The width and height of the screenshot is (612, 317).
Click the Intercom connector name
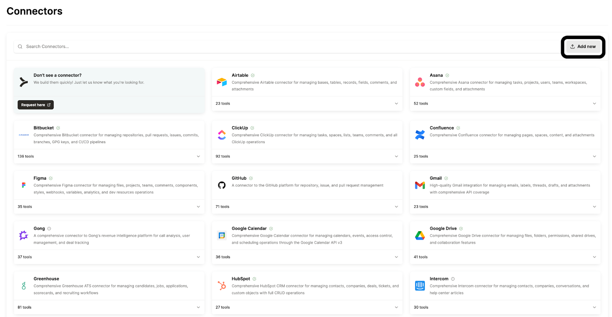pyautogui.click(x=439, y=279)
